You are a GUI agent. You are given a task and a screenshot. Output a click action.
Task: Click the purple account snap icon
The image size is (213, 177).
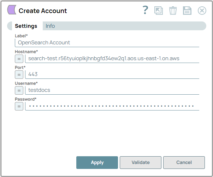click(12, 10)
